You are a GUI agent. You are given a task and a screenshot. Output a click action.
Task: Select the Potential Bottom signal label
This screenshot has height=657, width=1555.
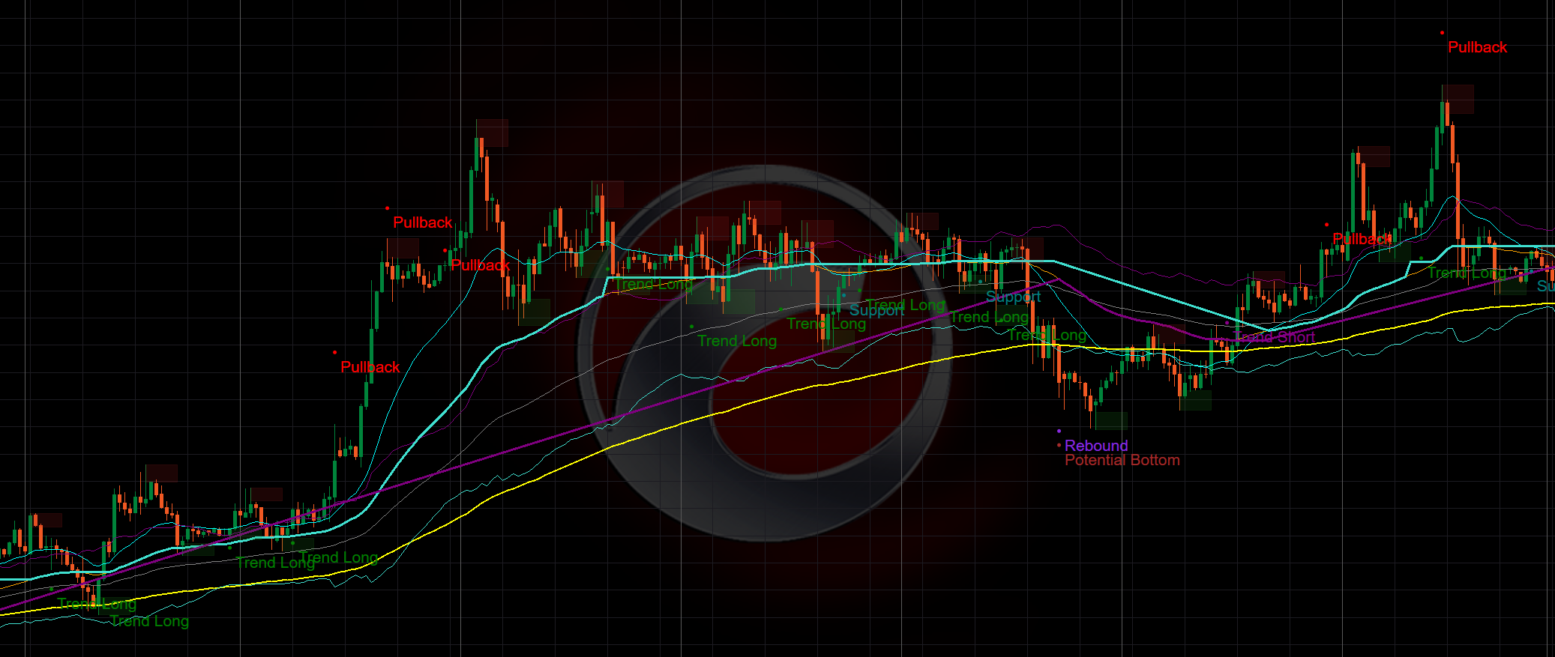pos(1122,460)
